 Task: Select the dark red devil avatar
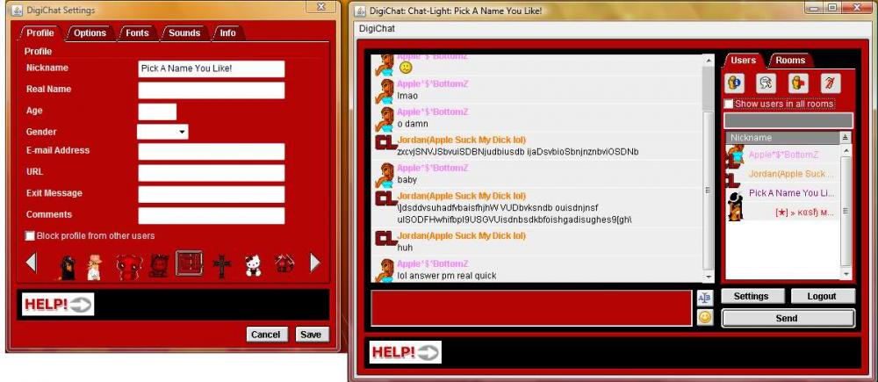[x=159, y=266]
